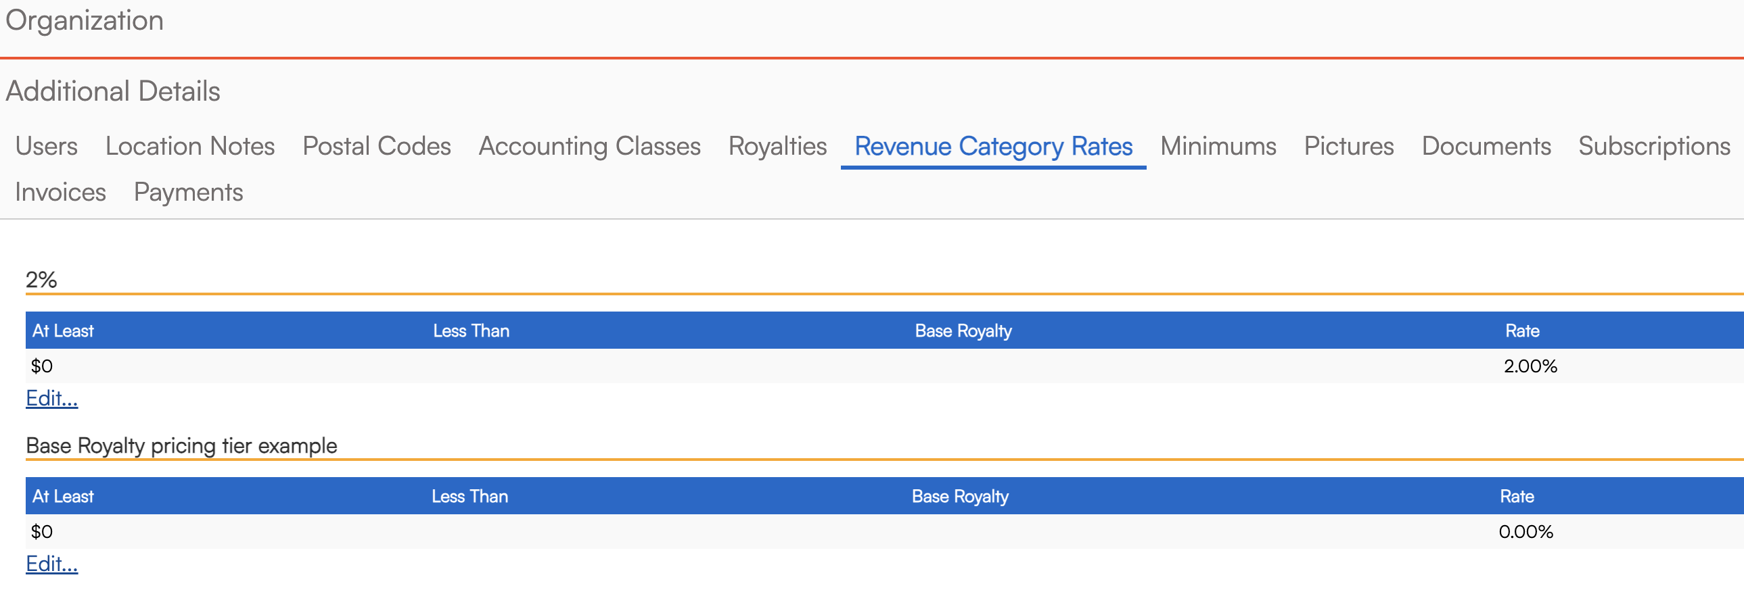Screen dimensions: 1744x592
Task: Open the Minimums tab
Action: (x=1218, y=146)
